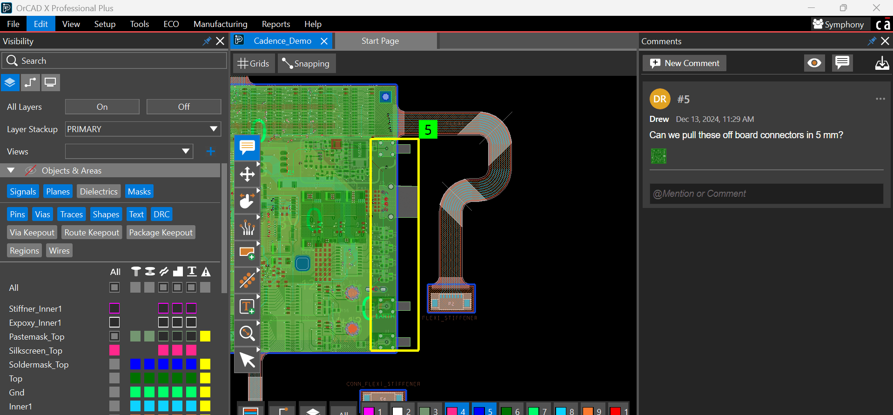Pin the Comments panel
Image resolution: width=893 pixels, height=415 pixels.
(872, 41)
